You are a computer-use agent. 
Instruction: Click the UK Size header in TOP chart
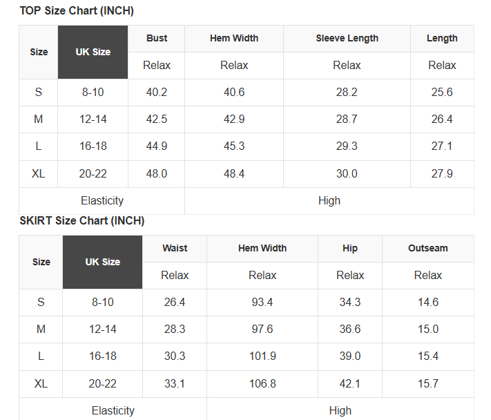pyautogui.click(x=93, y=52)
